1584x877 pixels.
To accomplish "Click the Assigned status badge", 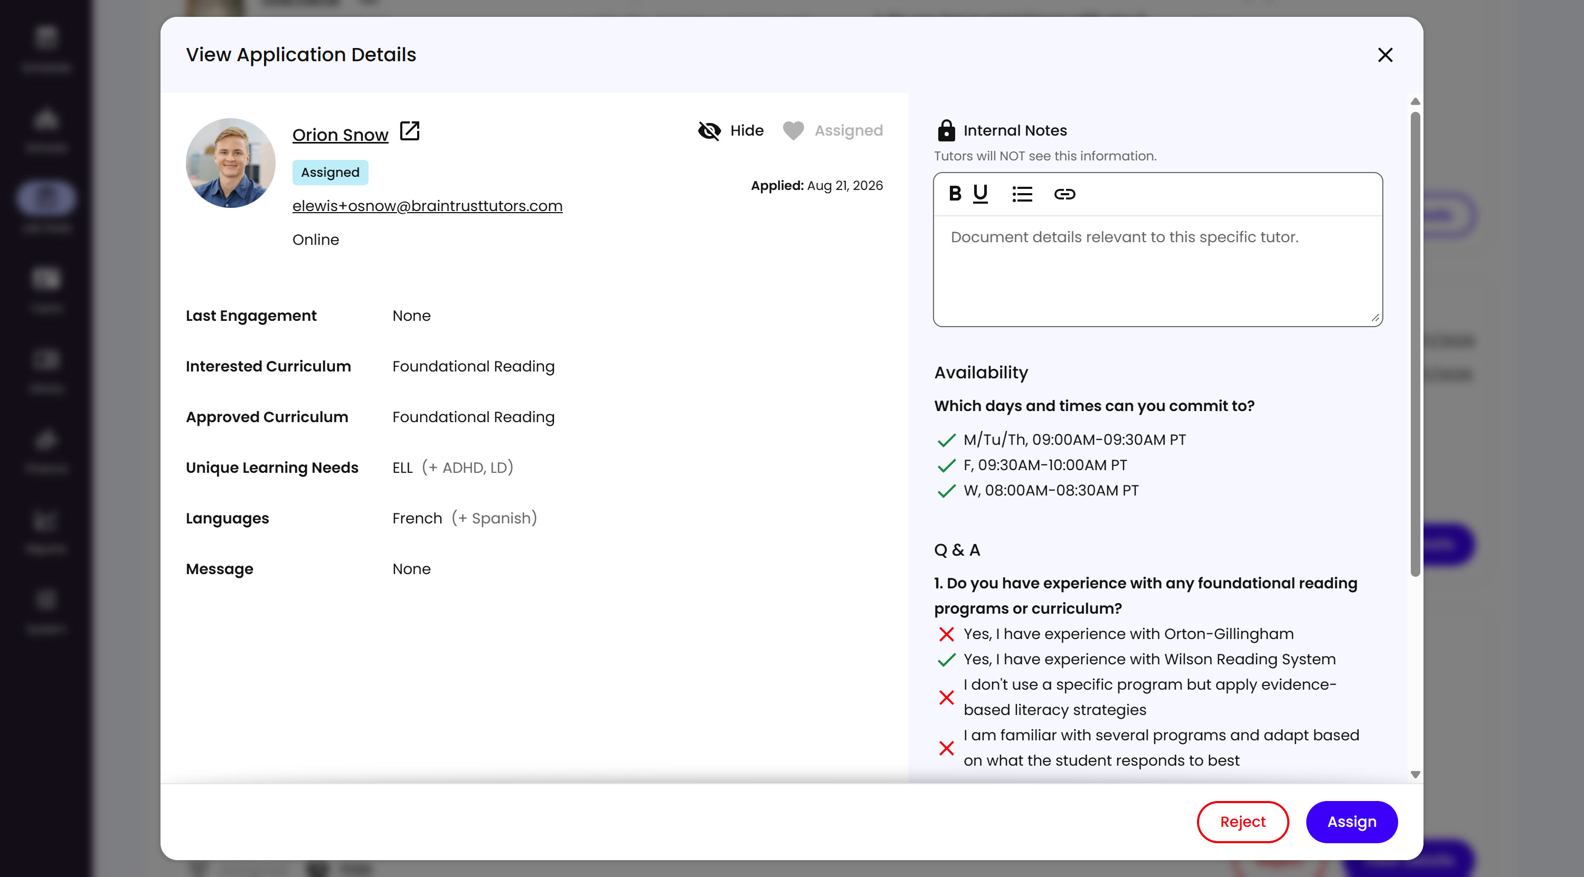I will pos(330,173).
